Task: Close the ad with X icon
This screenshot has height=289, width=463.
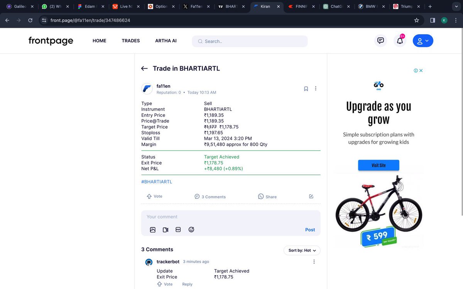Action: tap(421, 71)
